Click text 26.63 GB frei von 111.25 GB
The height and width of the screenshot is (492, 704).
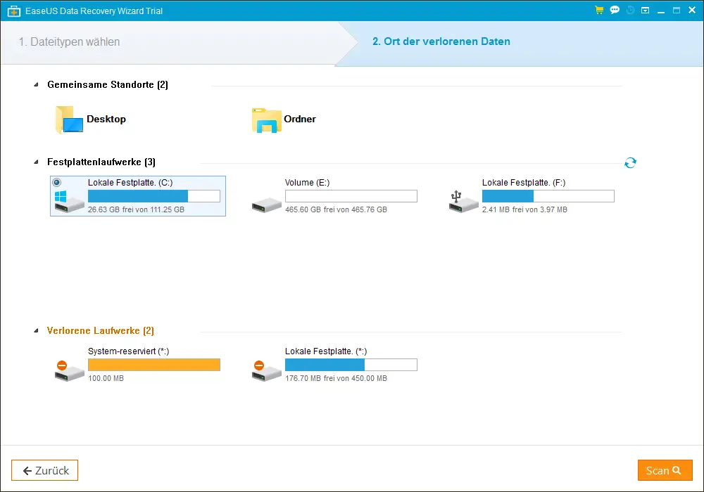[136, 209]
